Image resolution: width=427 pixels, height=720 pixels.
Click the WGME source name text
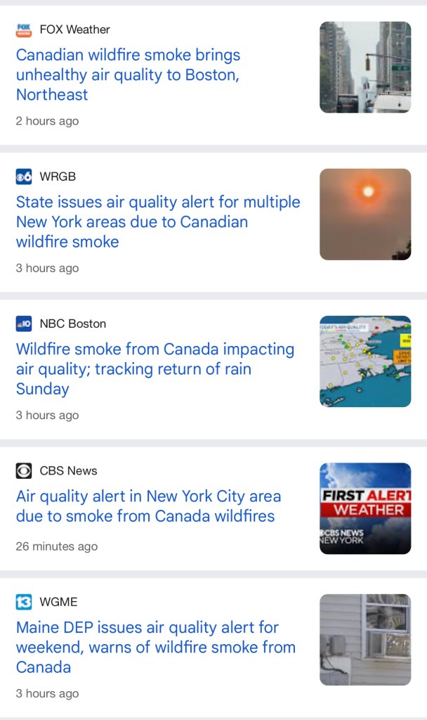click(58, 602)
